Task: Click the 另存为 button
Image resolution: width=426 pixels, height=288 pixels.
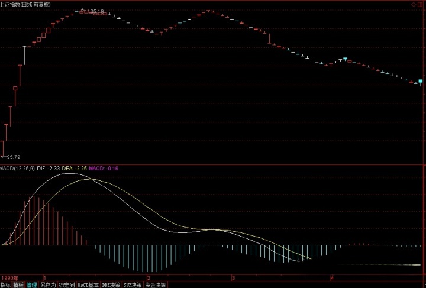Action: pos(48,285)
